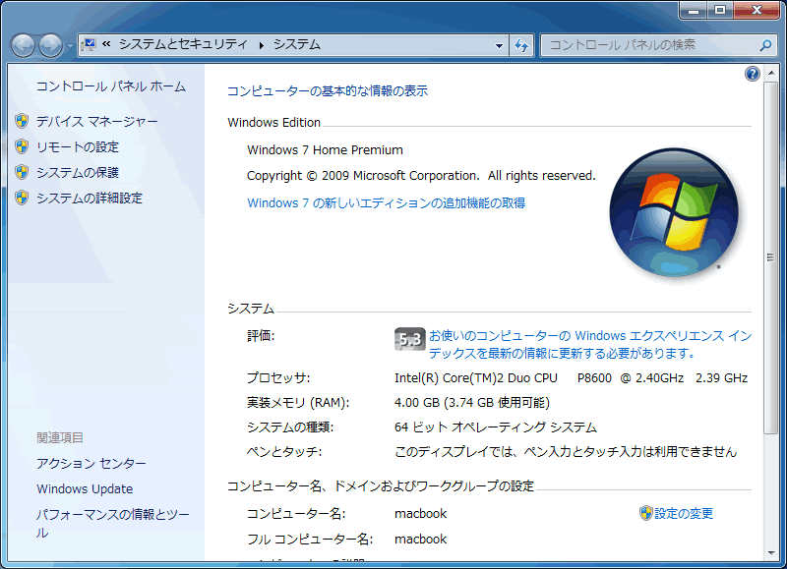Click shield icon beside 設定の変更
This screenshot has width=787, height=569.
click(645, 513)
